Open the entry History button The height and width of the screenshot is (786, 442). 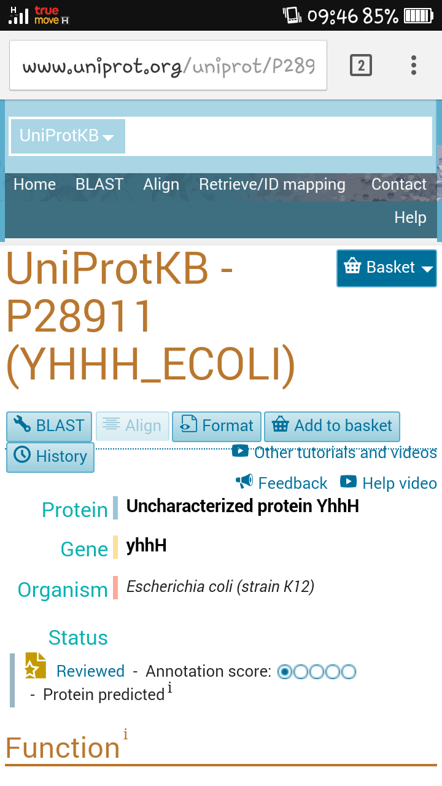(50, 457)
